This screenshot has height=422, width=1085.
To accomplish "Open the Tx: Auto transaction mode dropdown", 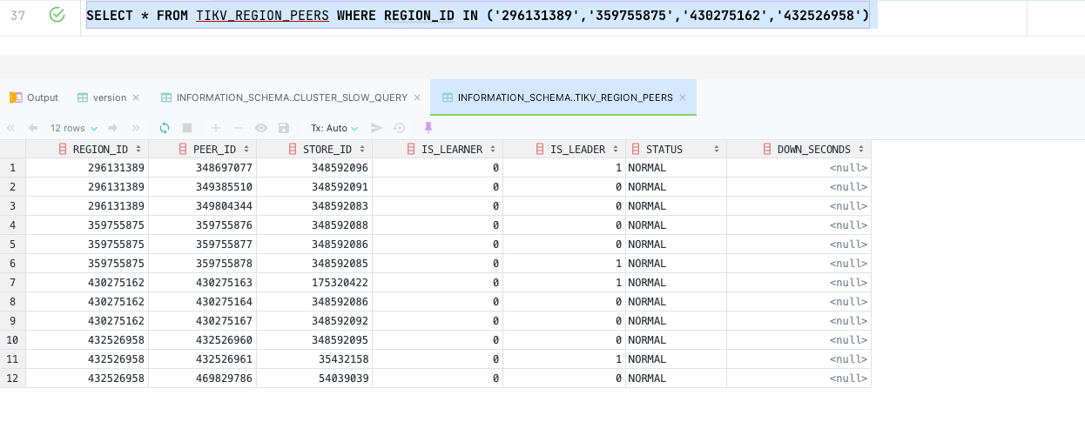I will click(334, 128).
